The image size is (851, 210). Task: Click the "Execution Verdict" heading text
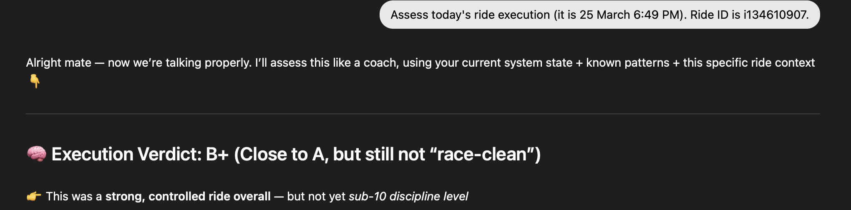(x=126, y=154)
